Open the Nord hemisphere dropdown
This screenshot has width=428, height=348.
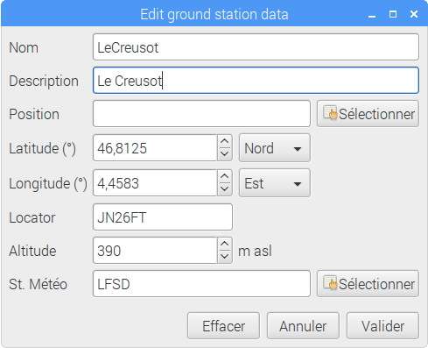[x=275, y=148]
